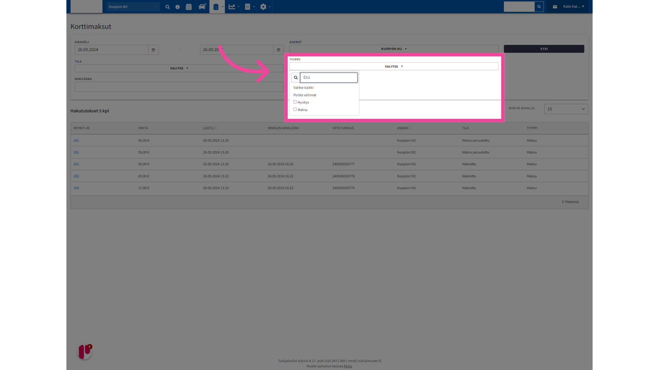Check the Maksu checkbox
Viewport: 659px width, 370px height.
[x=295, y=110]
